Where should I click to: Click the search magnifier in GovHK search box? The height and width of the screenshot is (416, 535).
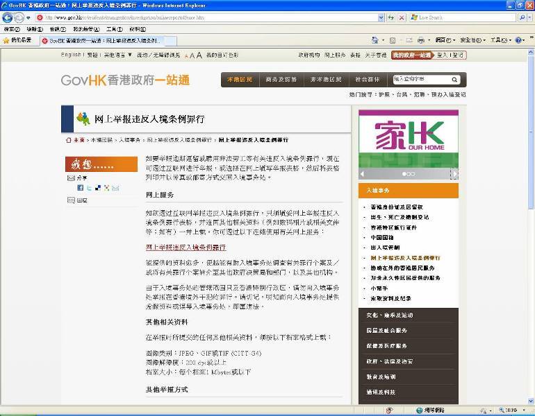point(455,80)
